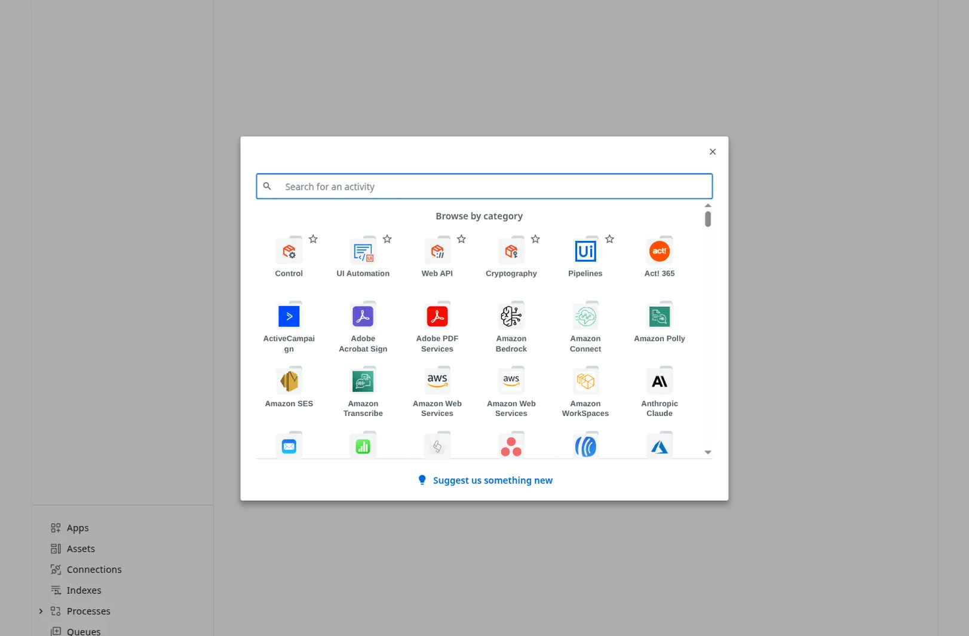This screenshot has height=636, width=969.
Task: Select the three red dots Asana icon
Action: click(x=511, y=446)
